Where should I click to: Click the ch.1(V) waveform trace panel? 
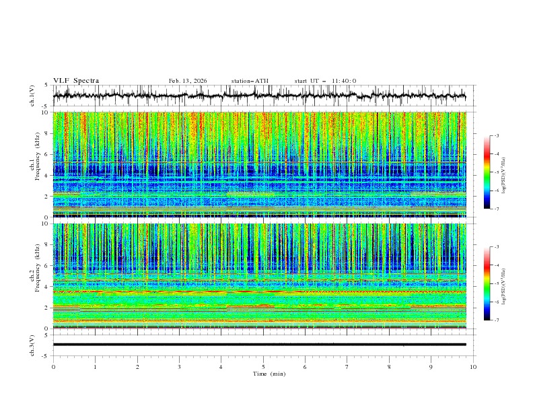[x=262, y=96]
